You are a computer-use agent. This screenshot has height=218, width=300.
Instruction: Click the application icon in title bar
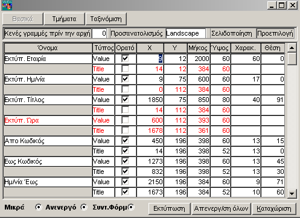point(7,5)
